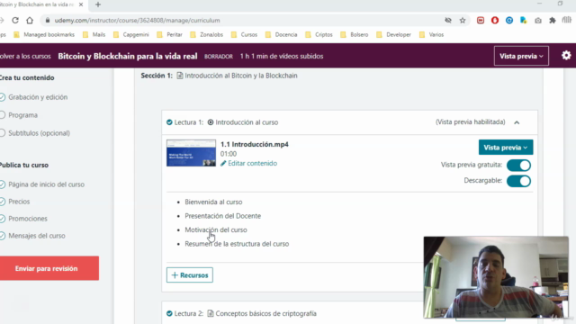
Task: Click Enviar para revisión button
Action: click(49, 268)
